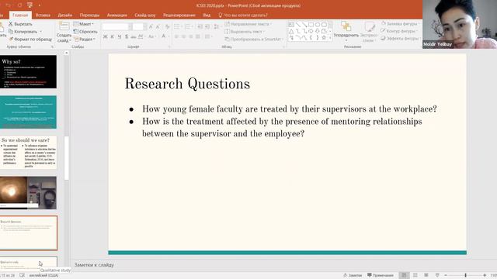Click the Cut (Вырезать) scissors icon
Viewport: 497px width, 279px height.
[x=10, y=24]
